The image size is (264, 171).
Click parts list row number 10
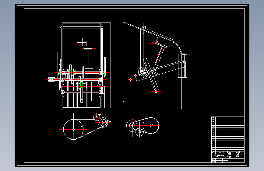pos(213,131)
